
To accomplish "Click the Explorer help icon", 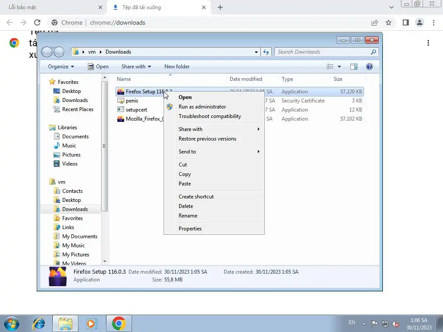I will pyautogui.click(x=369, y=67).
